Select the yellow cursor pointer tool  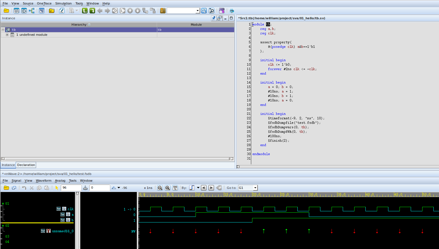click(57, 188)
